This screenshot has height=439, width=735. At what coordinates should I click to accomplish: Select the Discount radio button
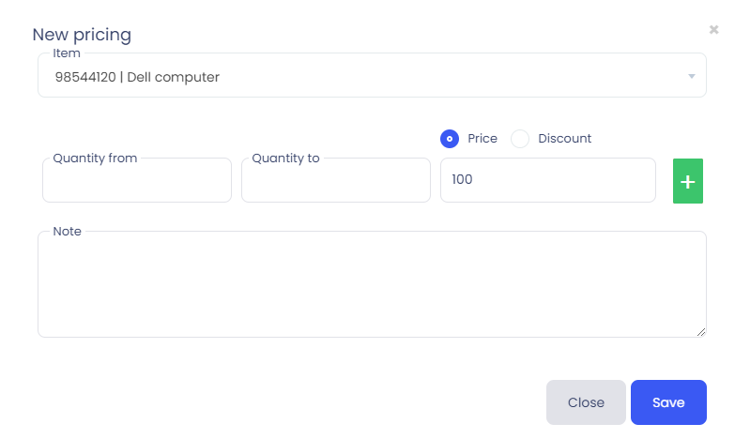pos(520,139)
